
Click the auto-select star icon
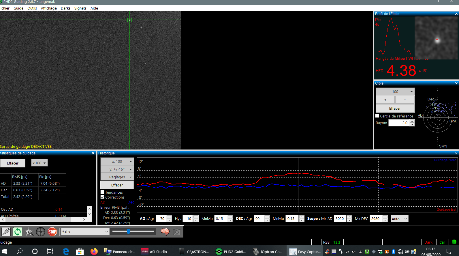tap(29, 232)
